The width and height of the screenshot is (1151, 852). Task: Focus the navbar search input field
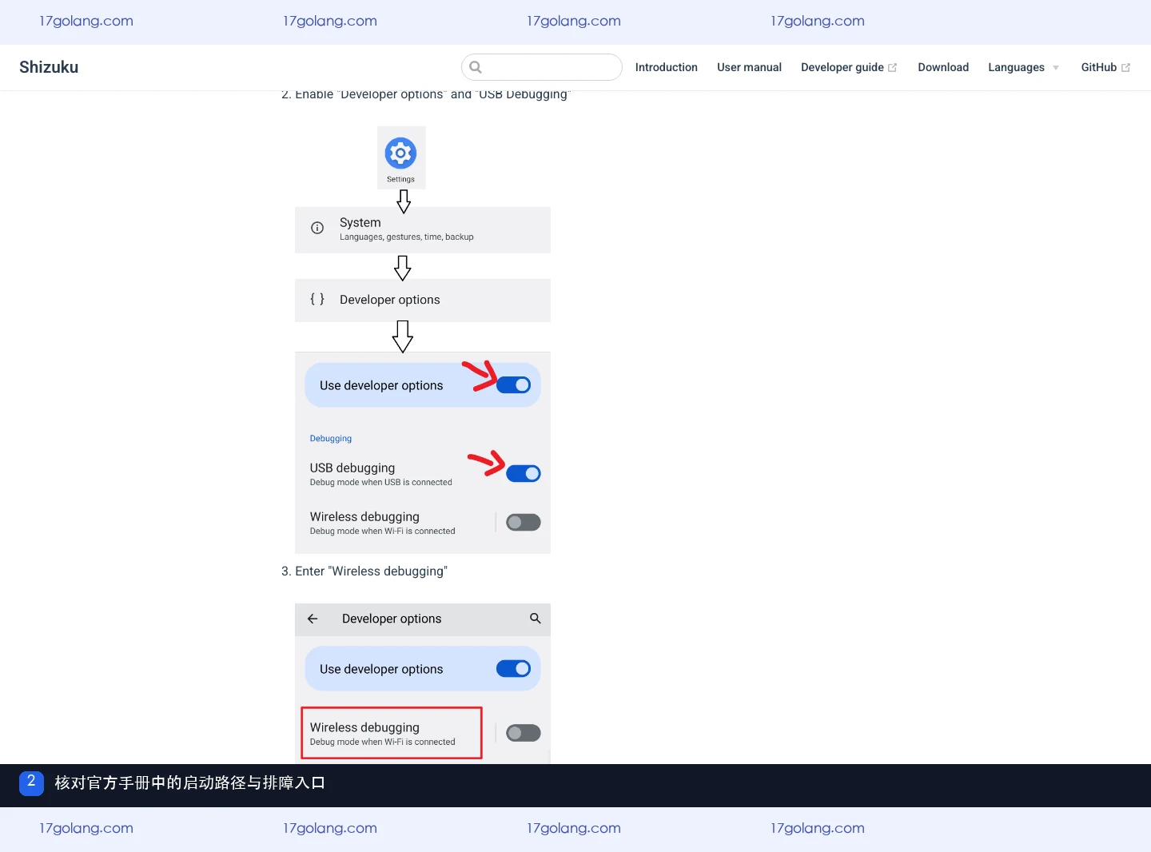[542, 67]
